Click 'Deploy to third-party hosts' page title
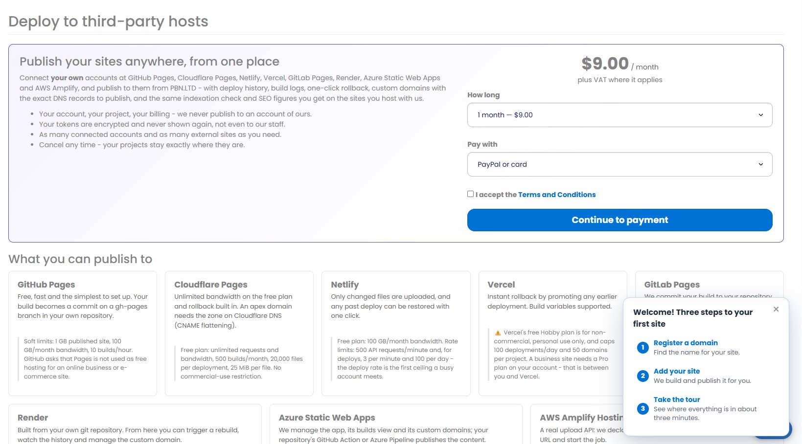The height and width of the screenshot is (444, 802). pyautogui.click(x=108, y=22)
